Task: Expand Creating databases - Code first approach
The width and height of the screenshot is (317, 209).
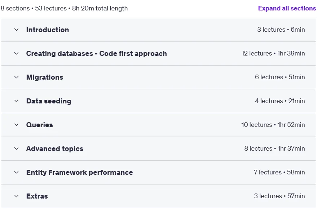Action: 96,54
